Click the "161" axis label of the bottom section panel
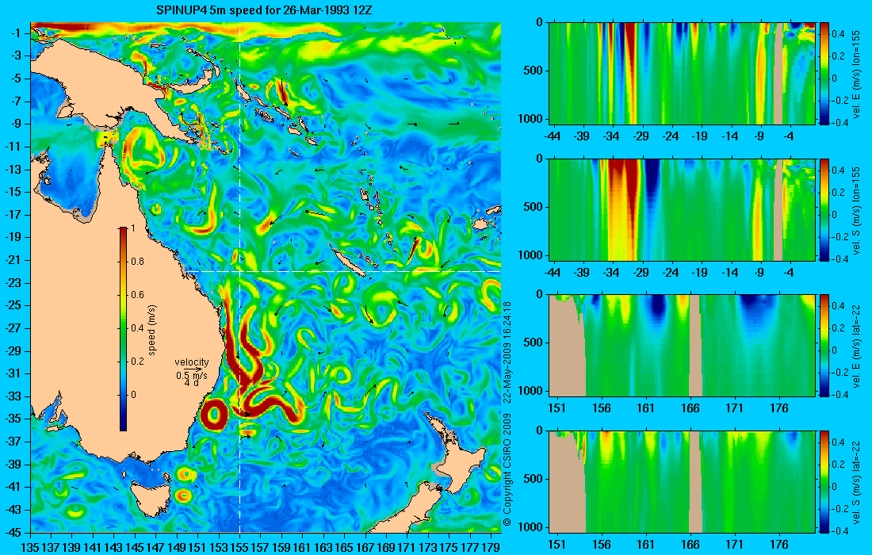 click(x=645, y=545)
